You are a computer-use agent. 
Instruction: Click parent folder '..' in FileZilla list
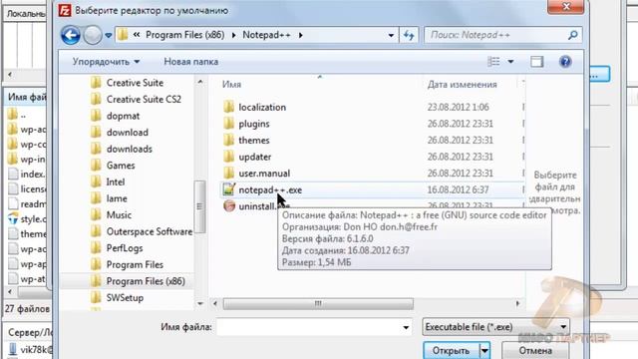[x=17, y=115]
